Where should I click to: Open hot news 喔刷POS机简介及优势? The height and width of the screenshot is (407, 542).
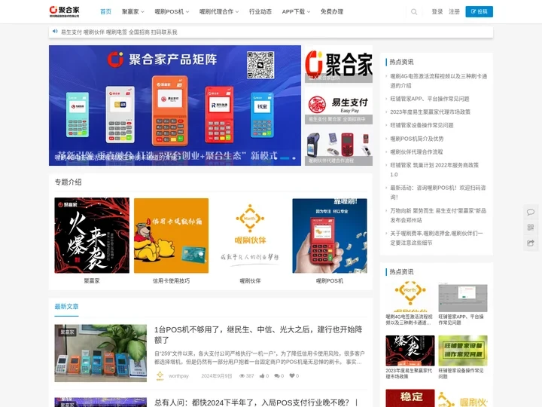[417, 139]
